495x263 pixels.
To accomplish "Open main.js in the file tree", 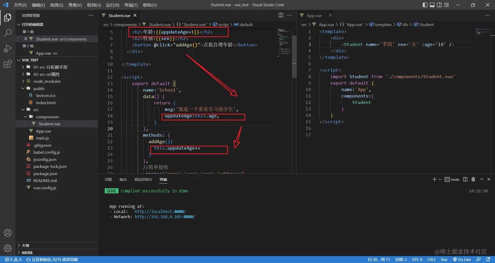I will click(x=43, y=138).
